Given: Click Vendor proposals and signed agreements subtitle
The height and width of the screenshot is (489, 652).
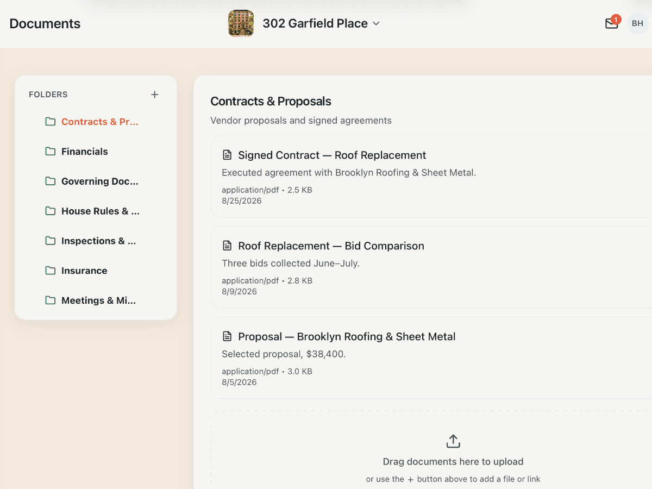Looking at the screenshot, I should pos(301,121).
